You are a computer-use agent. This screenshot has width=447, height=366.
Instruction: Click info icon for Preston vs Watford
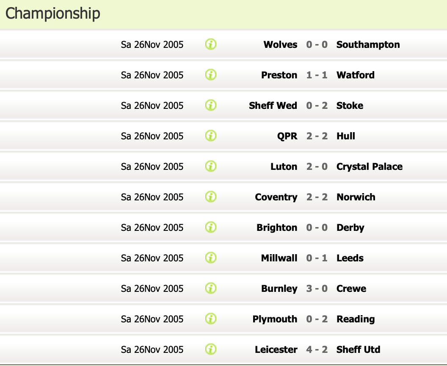211,75
